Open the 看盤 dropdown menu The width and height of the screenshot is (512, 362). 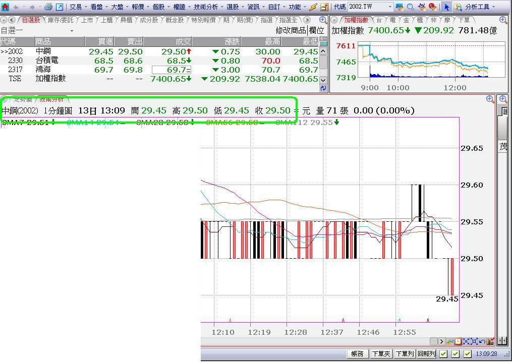99,7
